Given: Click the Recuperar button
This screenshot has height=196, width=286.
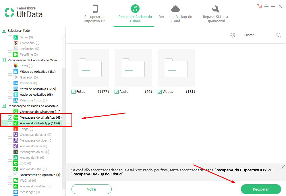Looking at the screenshot, I should click(x=261, y=189).
